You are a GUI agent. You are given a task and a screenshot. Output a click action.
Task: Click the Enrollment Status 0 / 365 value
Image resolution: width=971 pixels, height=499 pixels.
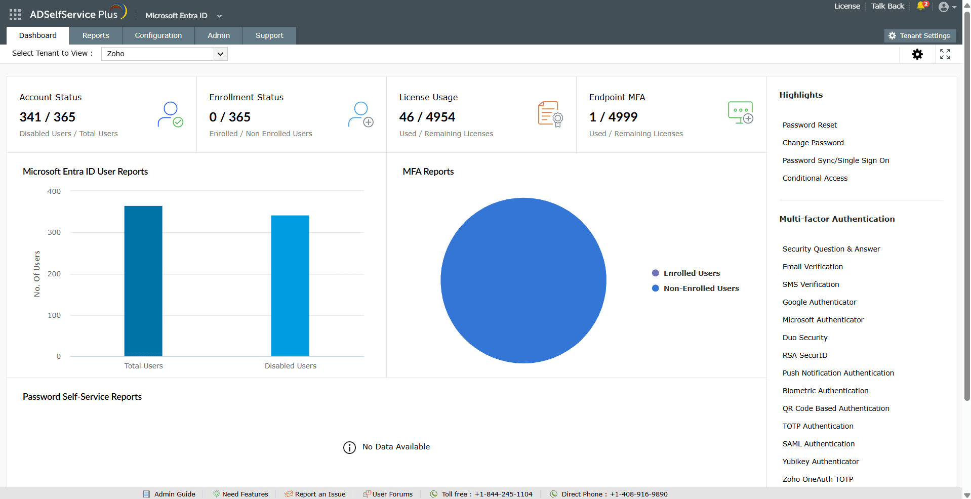(x=230, y=117)
